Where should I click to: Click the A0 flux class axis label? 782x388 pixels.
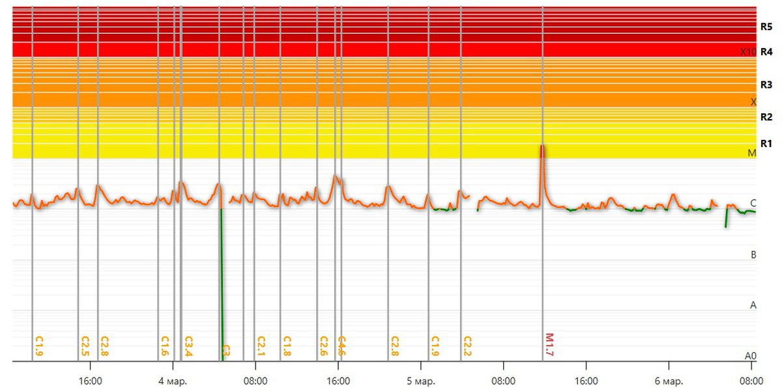[x=751, y=356]
